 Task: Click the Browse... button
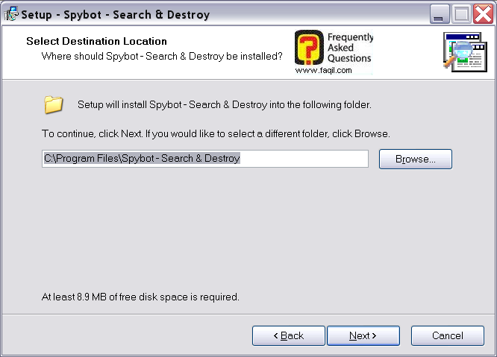415,159
